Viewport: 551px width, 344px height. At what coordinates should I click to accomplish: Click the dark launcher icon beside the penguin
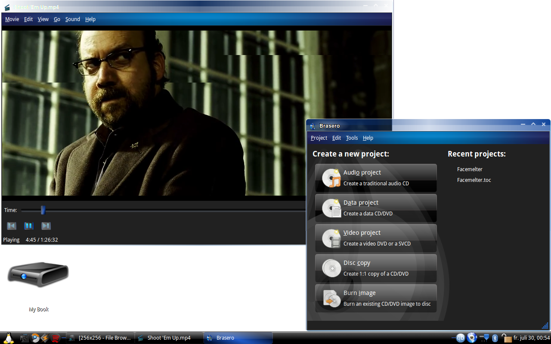25,338
